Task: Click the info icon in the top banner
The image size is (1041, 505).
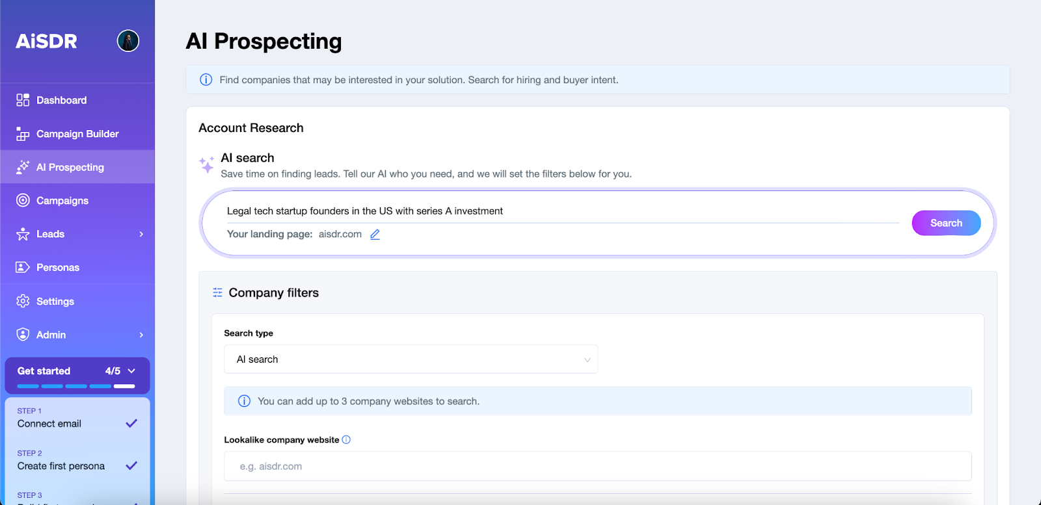Action: click(206, 80)
